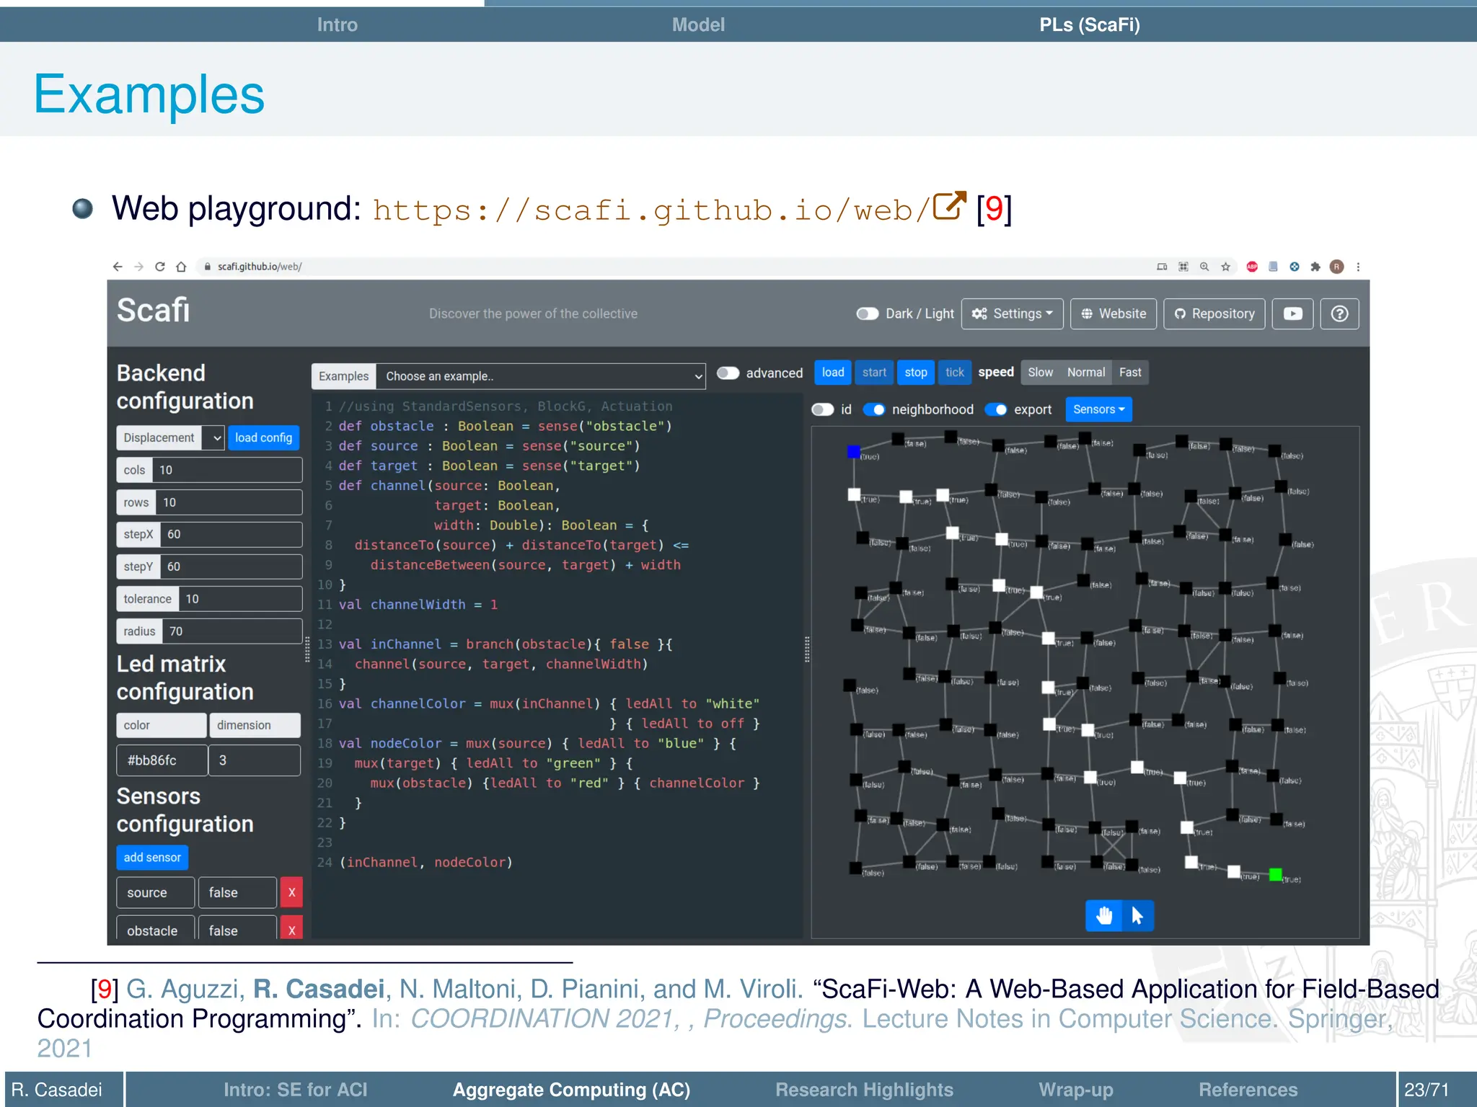Jump to Research Highlights section
The height and width of the screenshot is (1107, 1477).
coord(864,1089)
